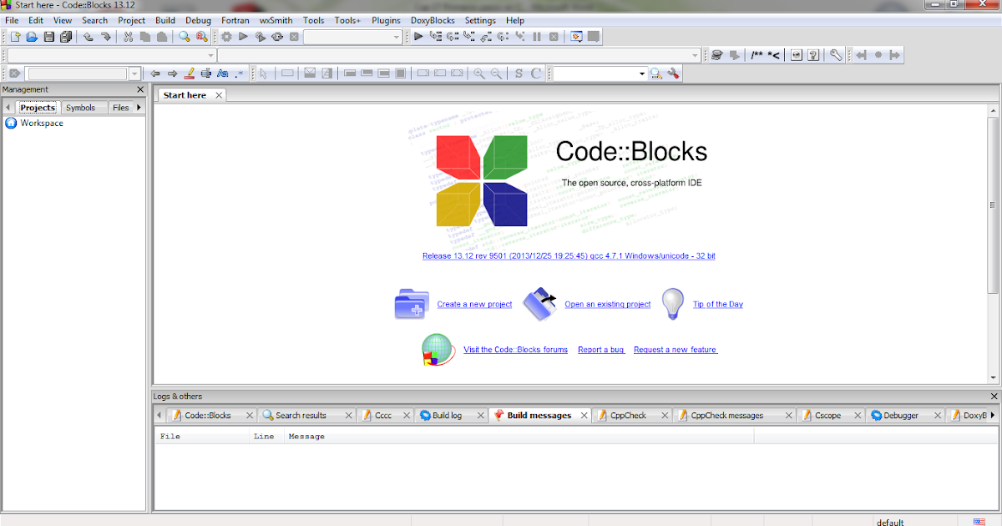
Task: Open the Tip of the Day
Action: coord(717,304)
